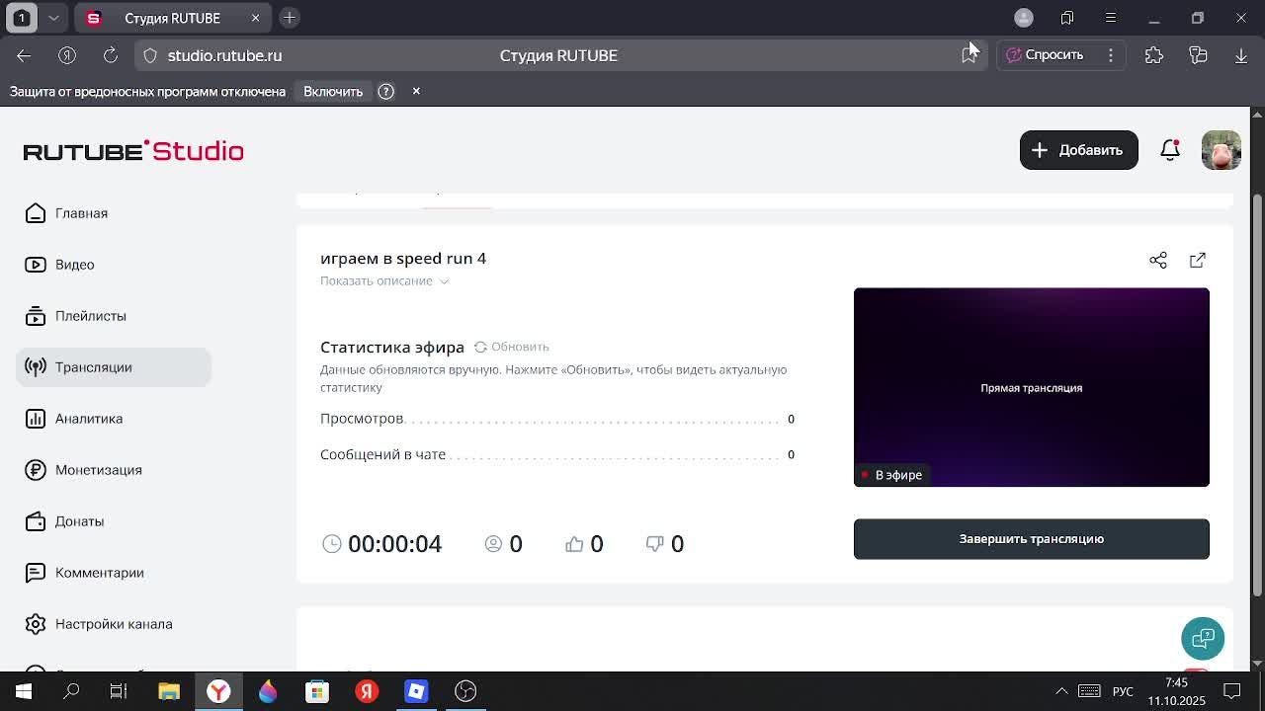This screenshot has height=711, width=1265.
Task: Click the 00:00:04 stream timer
Action: tap(394, 544)
